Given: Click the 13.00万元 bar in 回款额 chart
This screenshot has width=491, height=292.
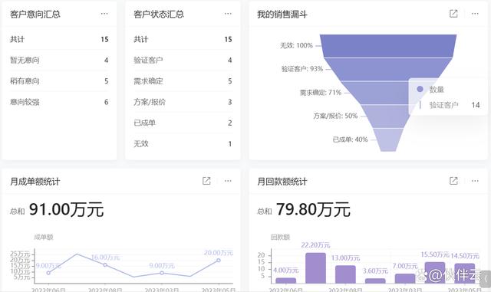Looking at the screenshot, I should [x=345, y=274].
